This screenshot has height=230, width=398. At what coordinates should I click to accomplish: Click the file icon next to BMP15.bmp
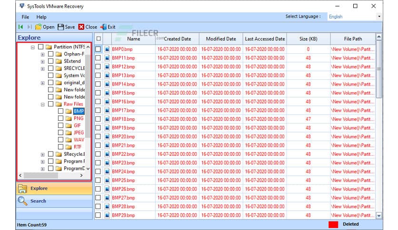(108, 93)
